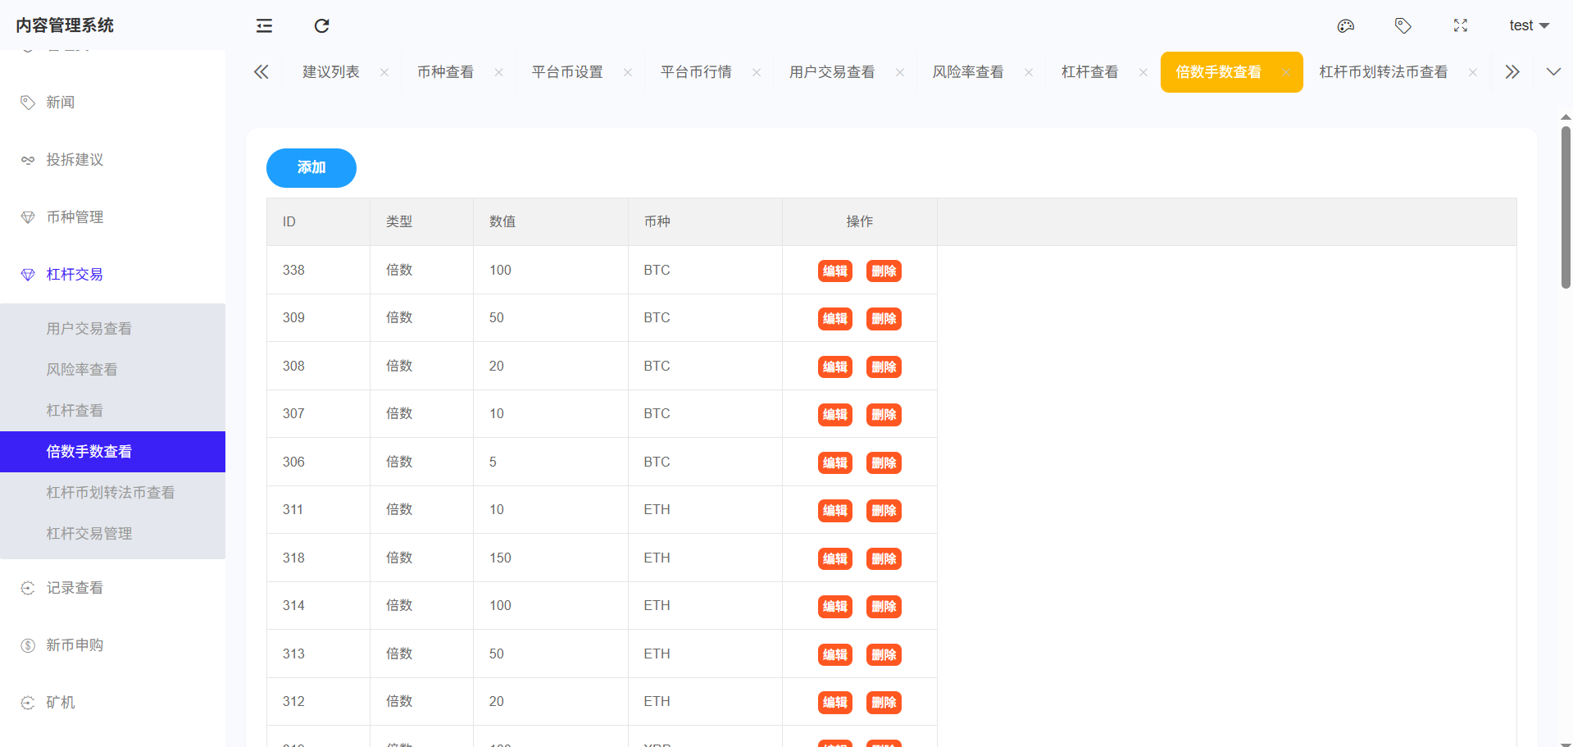Open the theme palette icon
Image resolution: width=1573 pixels, height=747 pixels.
[x=1345, y=25]
